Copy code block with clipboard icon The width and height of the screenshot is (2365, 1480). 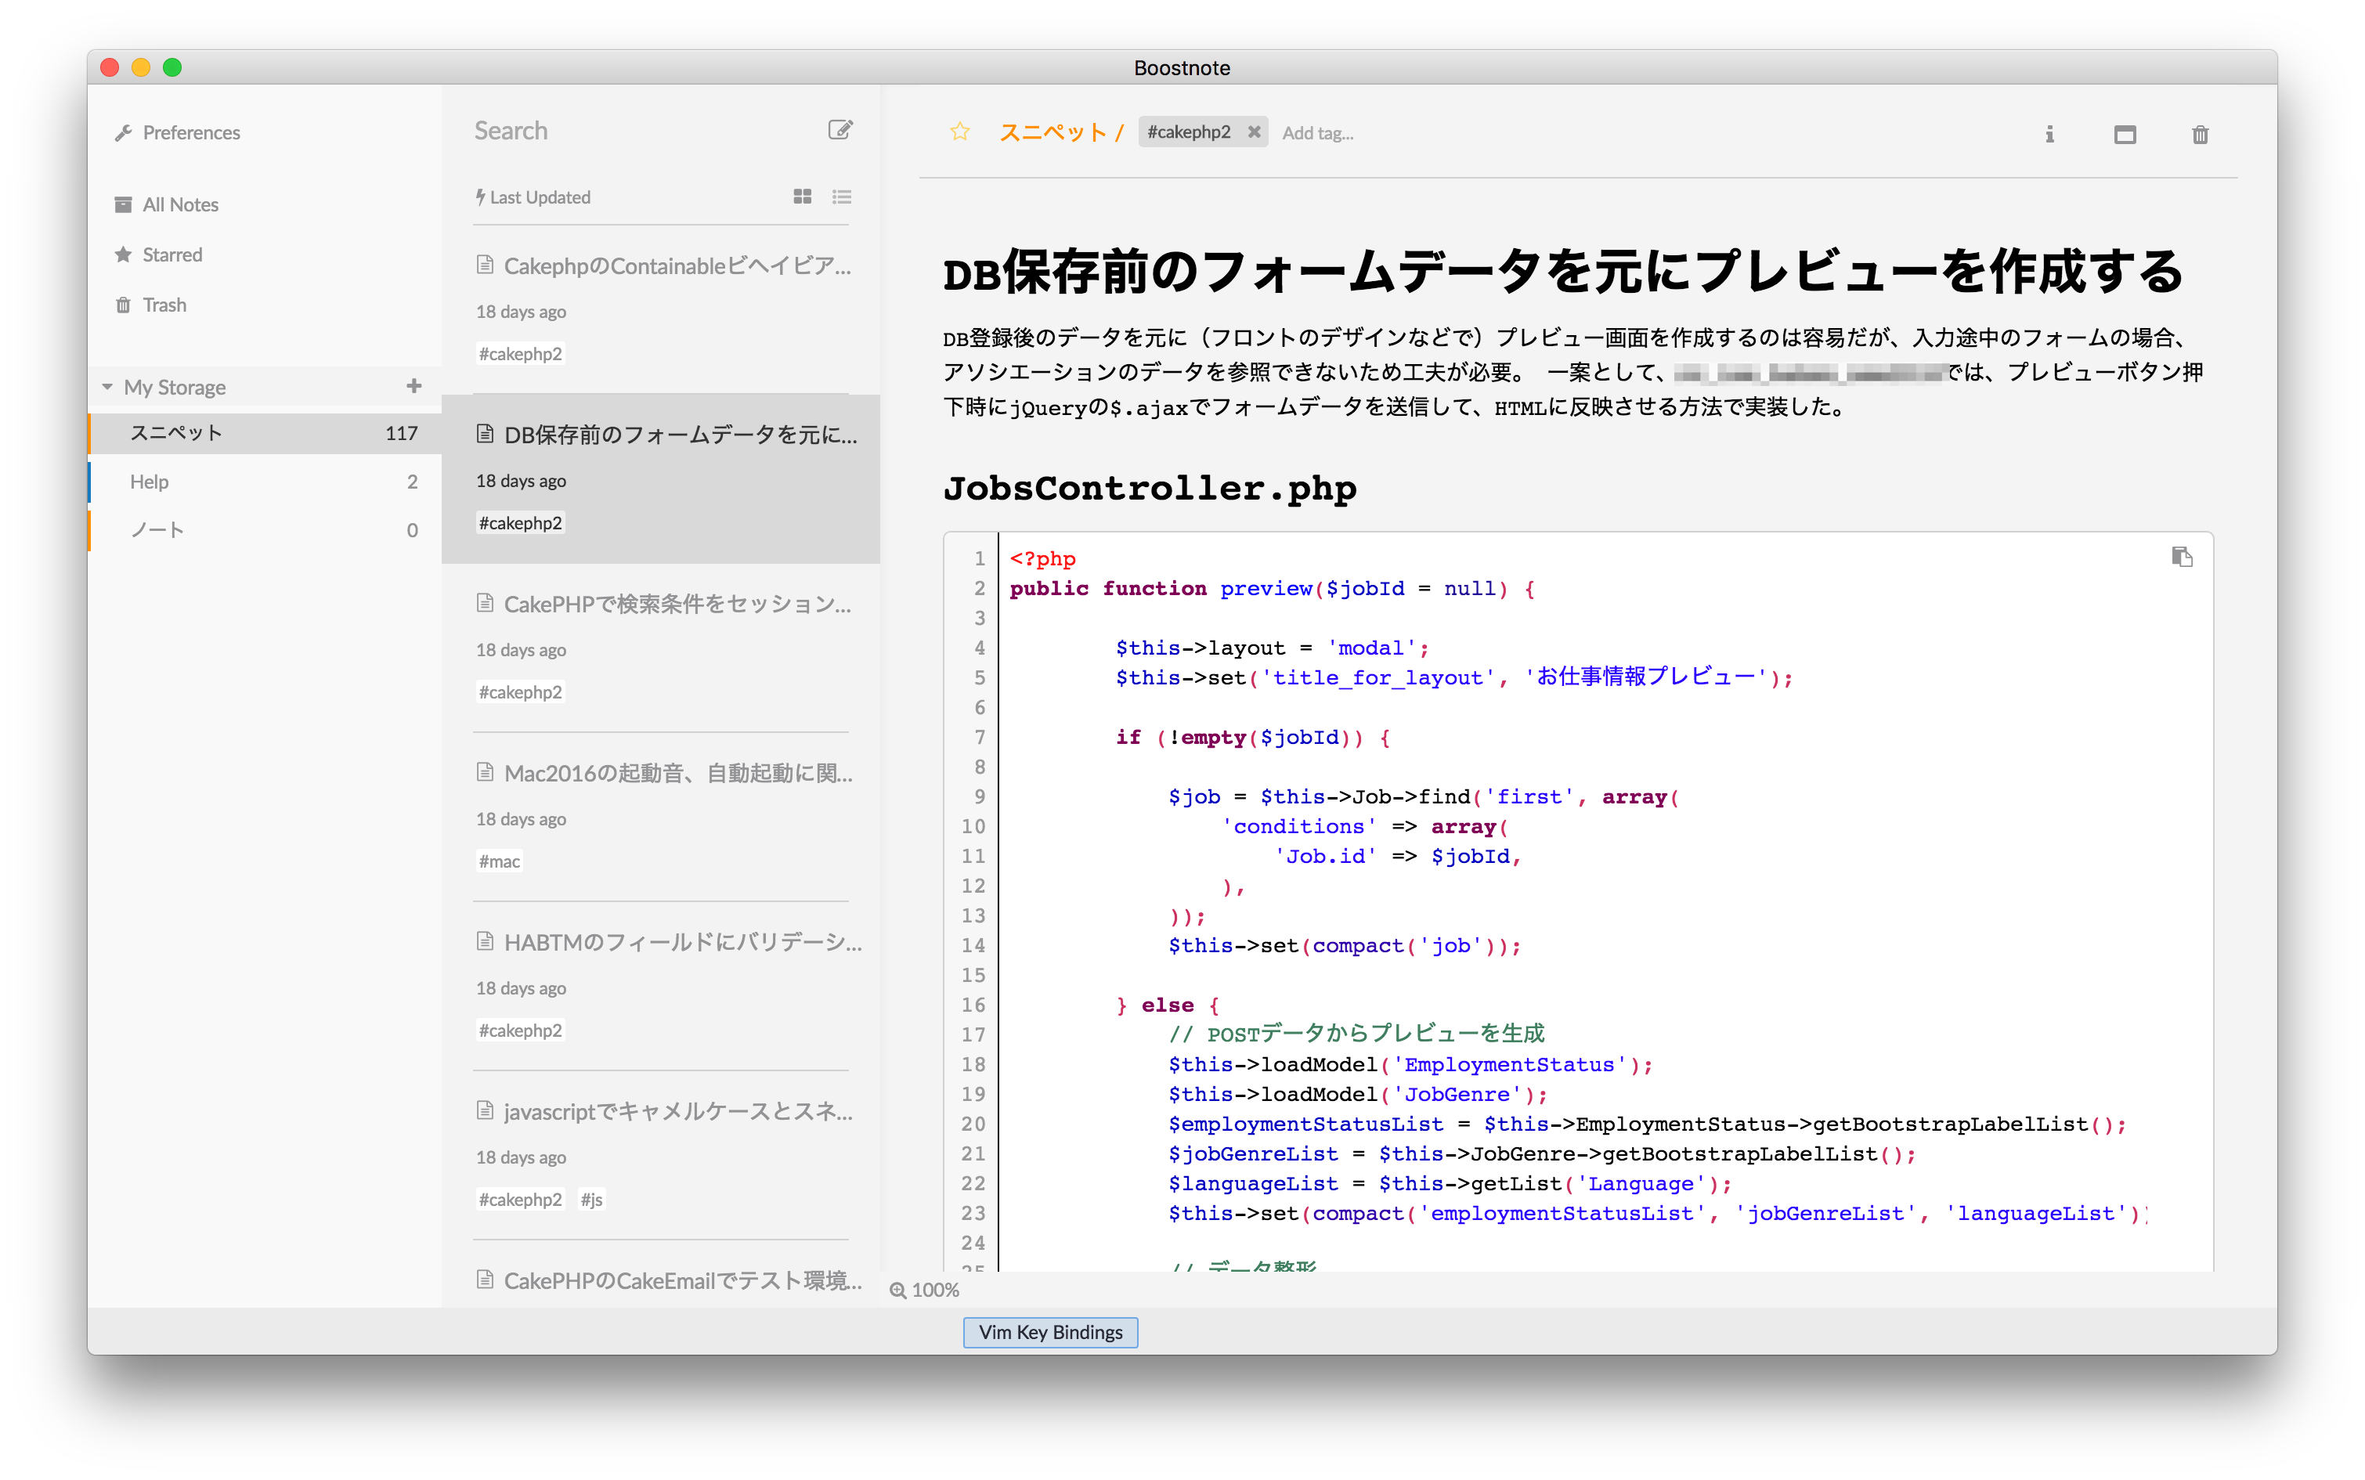point(2181,557)
